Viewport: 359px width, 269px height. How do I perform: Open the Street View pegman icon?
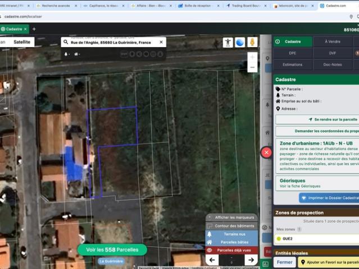(252, 42)
